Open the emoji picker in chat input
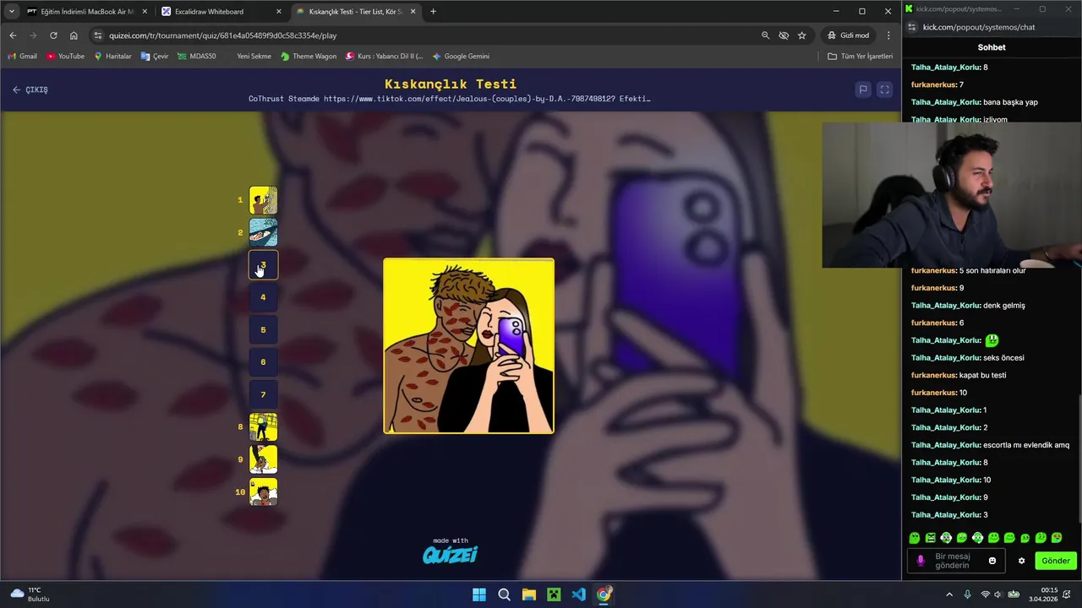1082x608 pixels. point(992,561)
